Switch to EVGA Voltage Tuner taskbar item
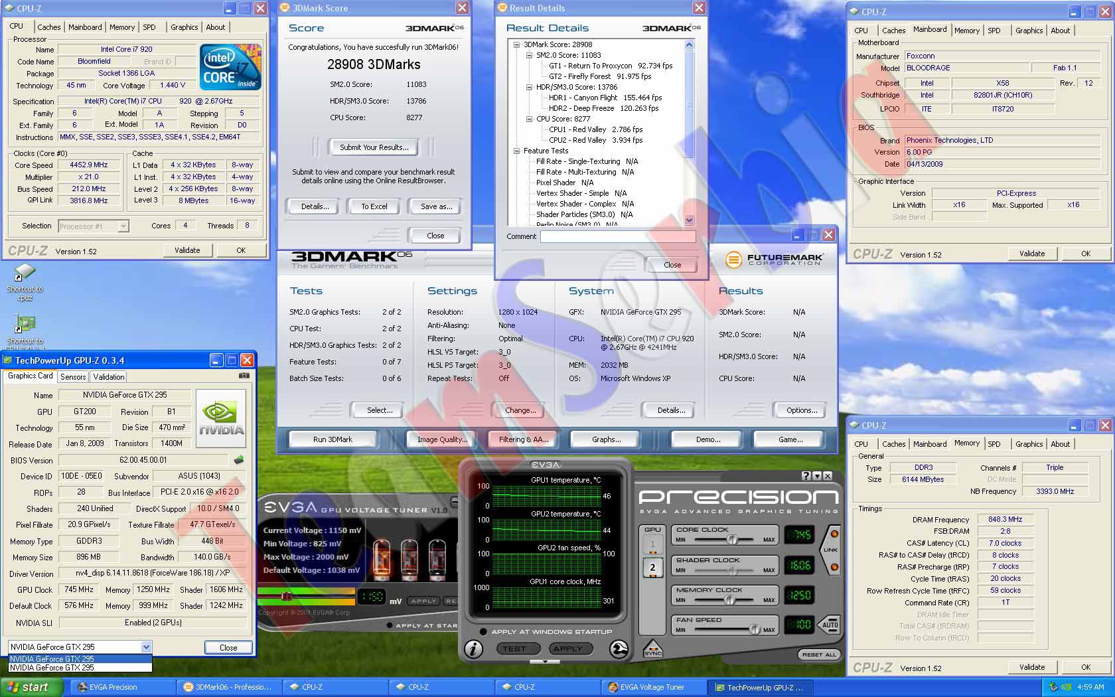Image resolution: width=1115 pixels, height=697 pixels. (652, 687)
